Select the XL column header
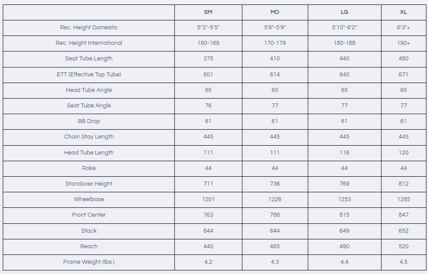Viewport: 428px width, 274px height. tap(403, 12)
